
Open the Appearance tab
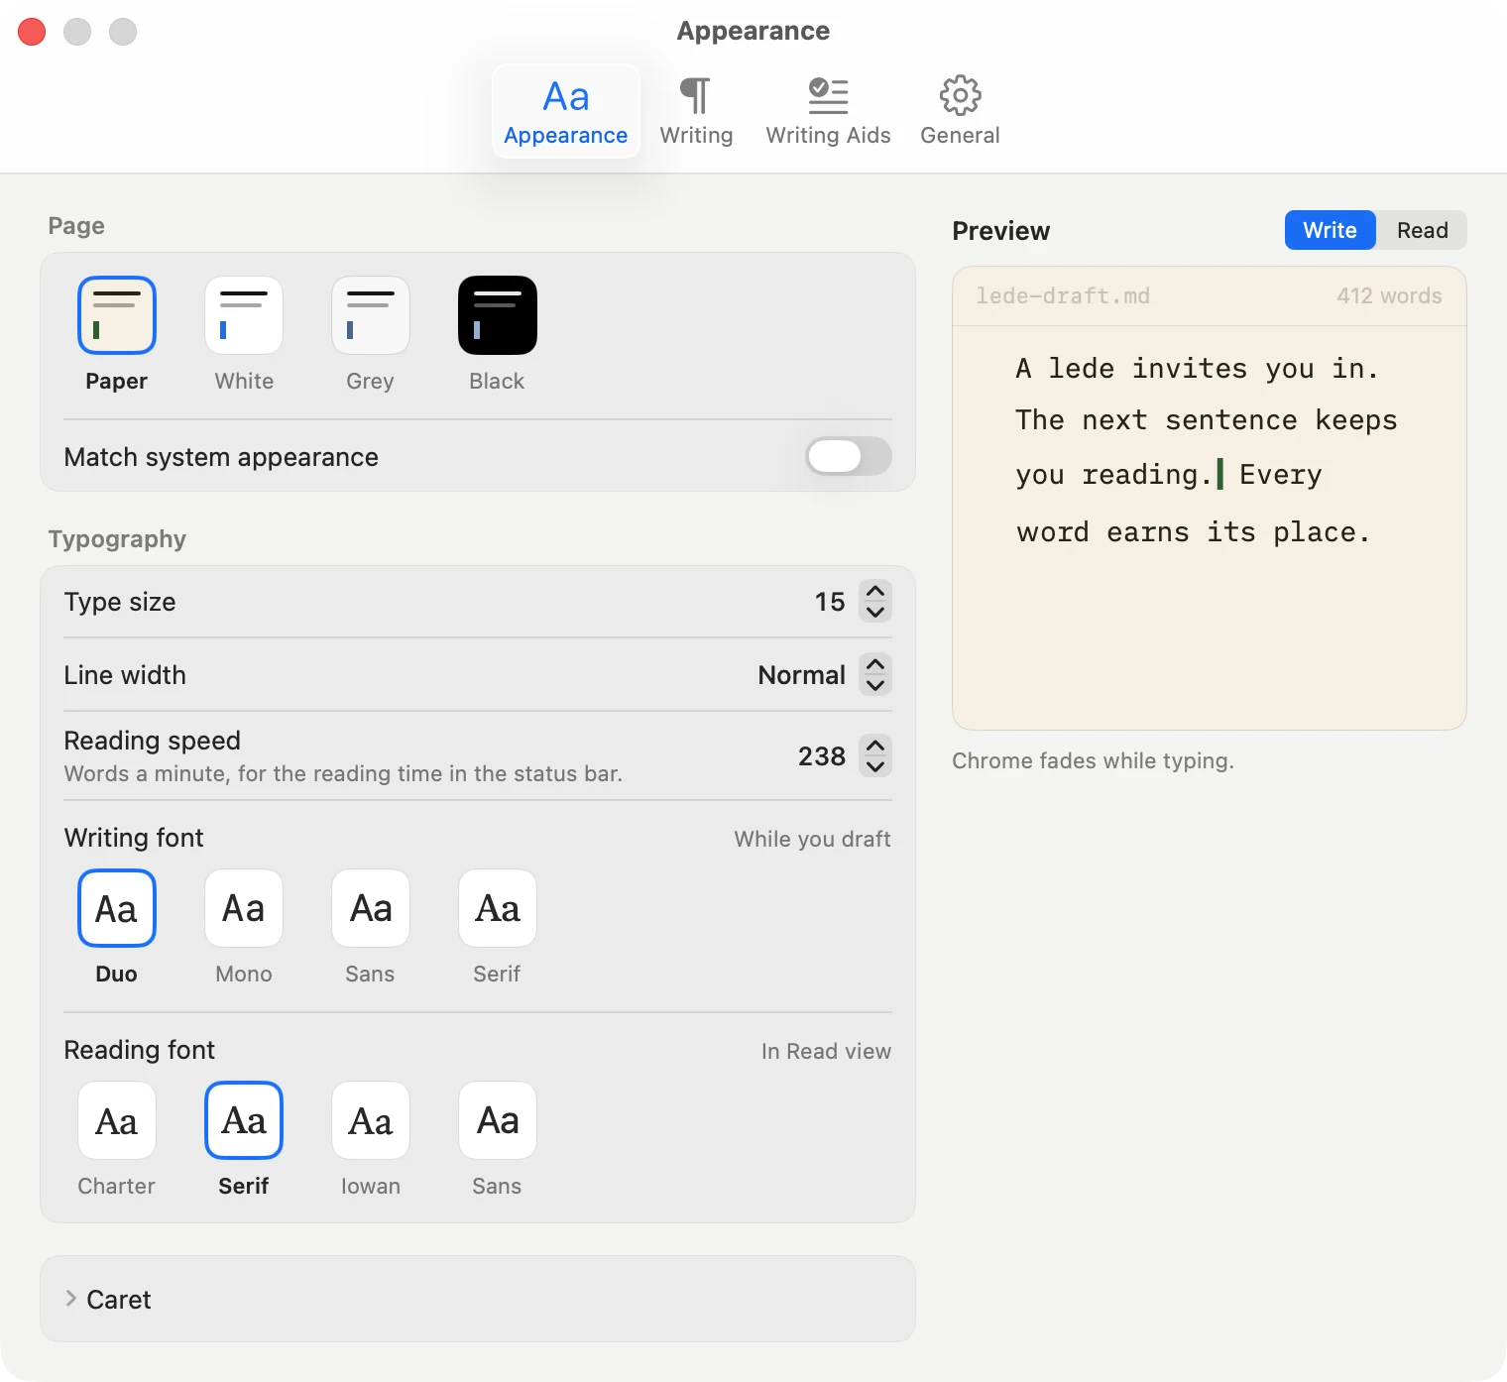click(566, 111)
